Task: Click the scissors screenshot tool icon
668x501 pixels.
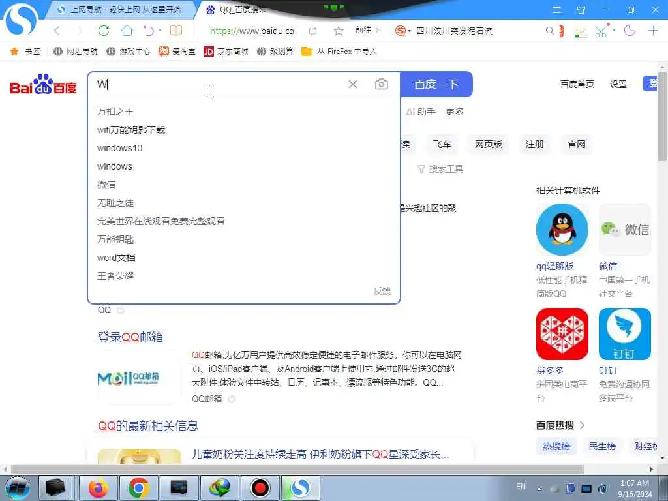Action: pyautogui.click(x=601, y=31)
